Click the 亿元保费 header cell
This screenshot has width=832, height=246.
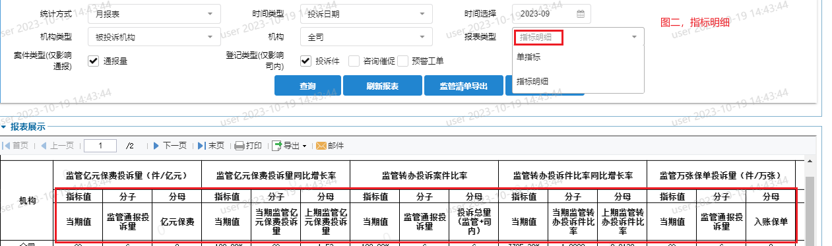coord(177,222)
